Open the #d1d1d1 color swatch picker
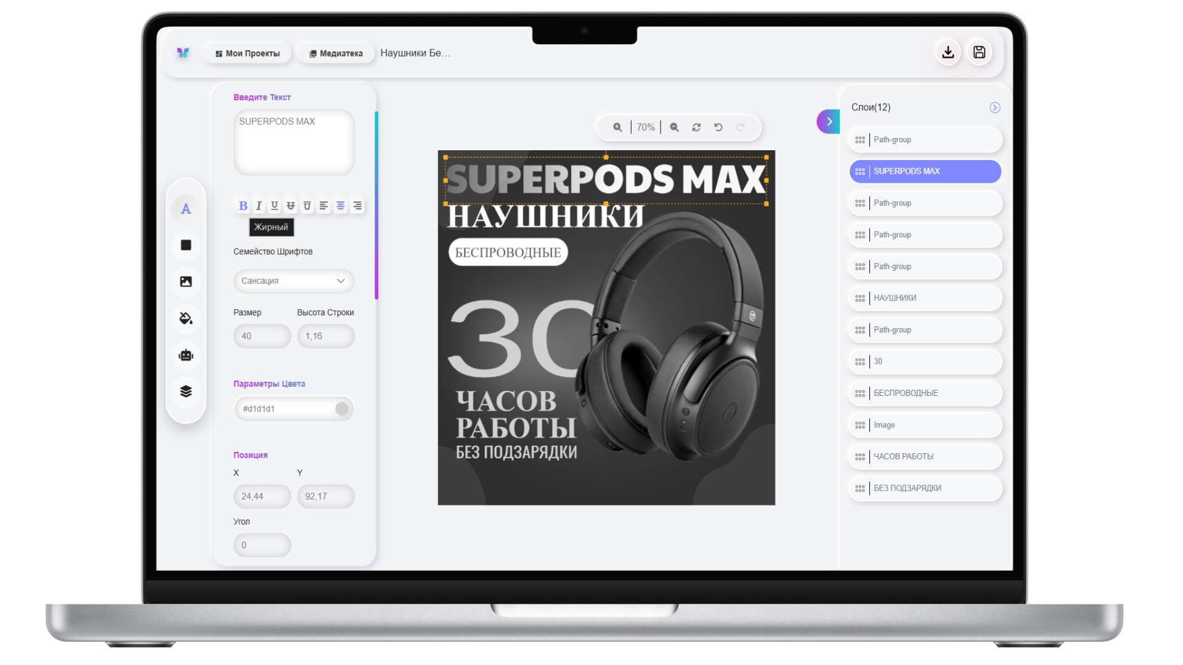The width and height of the screenshot is (1183, 665). click(342, 408)
